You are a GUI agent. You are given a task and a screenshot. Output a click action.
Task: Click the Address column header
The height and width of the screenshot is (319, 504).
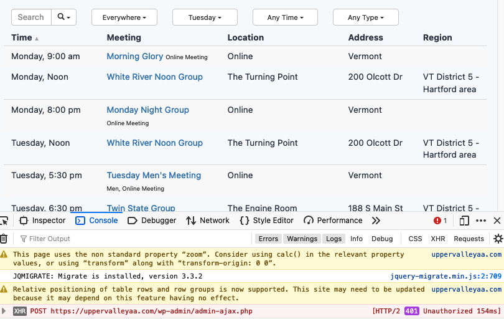pos(365,37)
